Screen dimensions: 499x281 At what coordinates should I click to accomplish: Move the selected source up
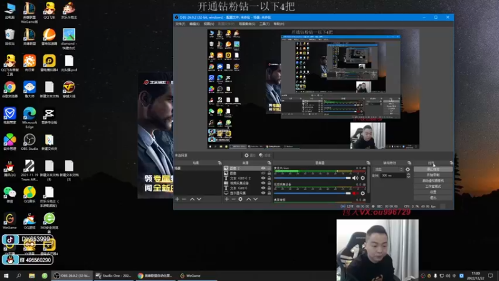tap(248, 199)
